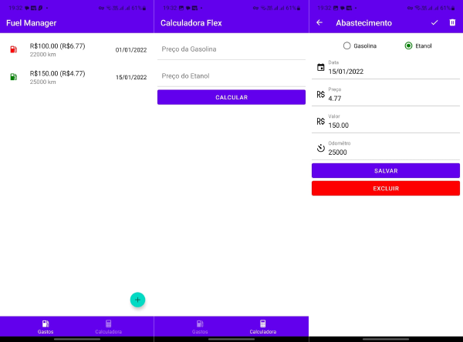463x342 pixels.
Task: Click the odometer gauge icon
Action: (x=320, y=148)
